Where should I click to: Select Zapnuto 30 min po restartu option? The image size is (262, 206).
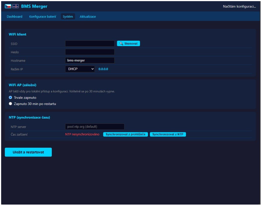11,104
